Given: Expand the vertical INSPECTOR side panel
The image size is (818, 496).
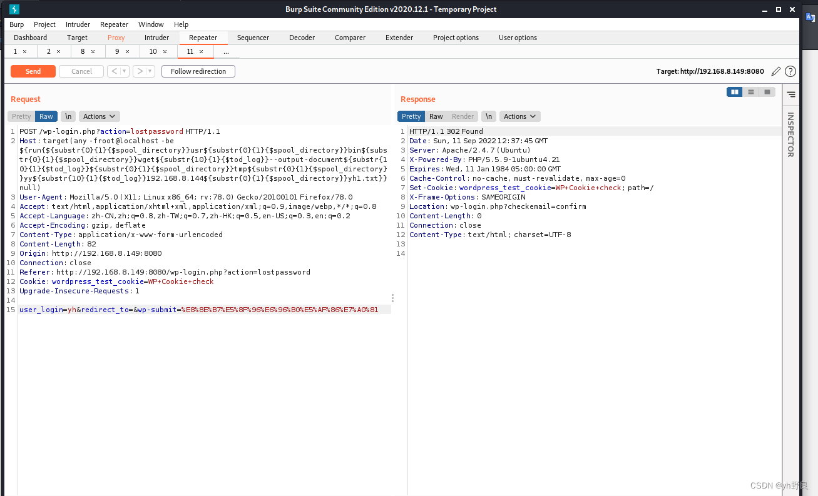Looking at the screenshot, I should [790, 134].
